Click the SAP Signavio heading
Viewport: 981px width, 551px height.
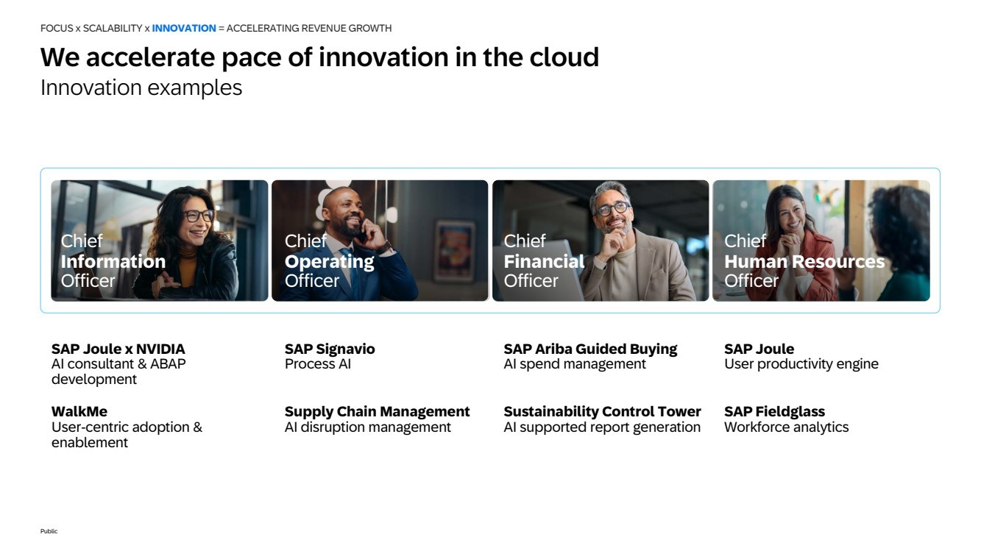(x=330, y=349)
